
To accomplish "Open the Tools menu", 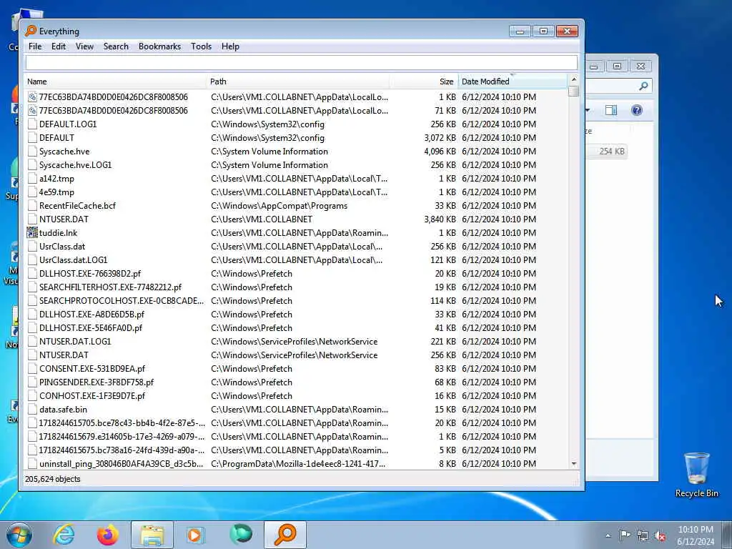I will tap(201, 46).
